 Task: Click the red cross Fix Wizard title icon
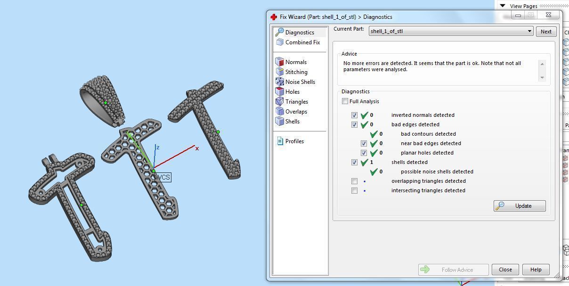(274, 16)
